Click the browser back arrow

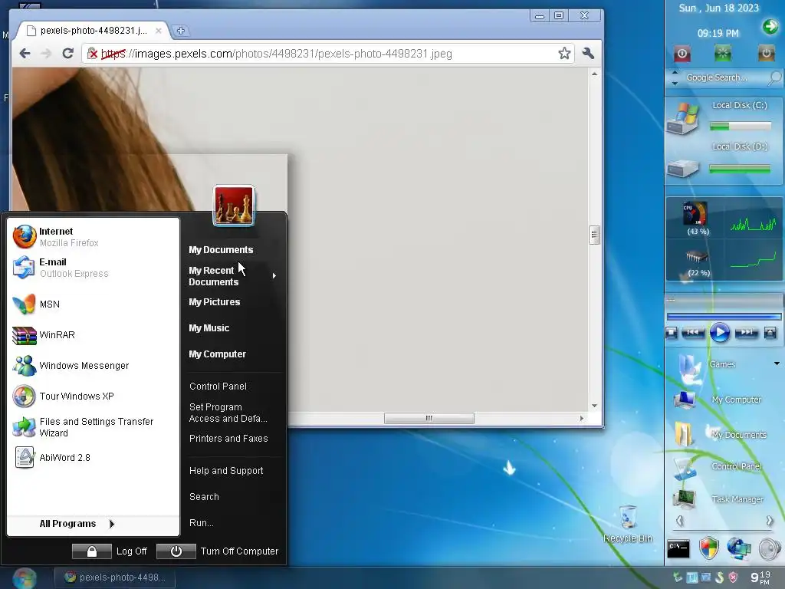[25, 54]
